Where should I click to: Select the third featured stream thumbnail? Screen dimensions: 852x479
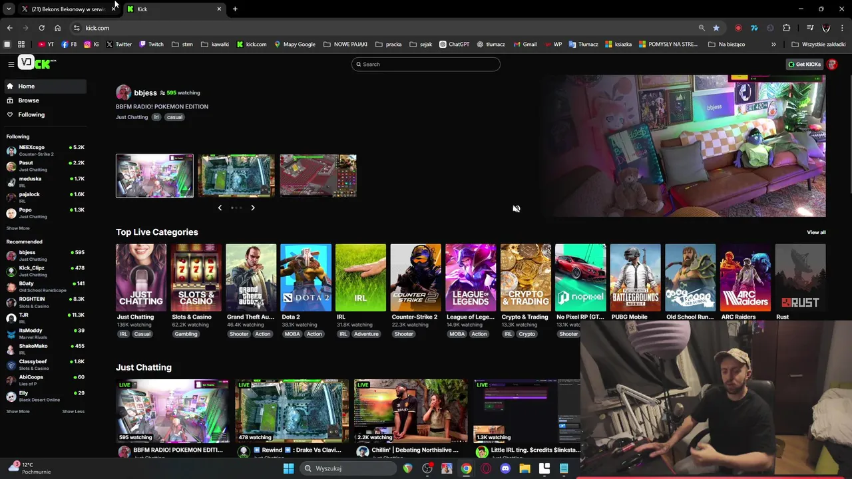click(x=318, y=176)
